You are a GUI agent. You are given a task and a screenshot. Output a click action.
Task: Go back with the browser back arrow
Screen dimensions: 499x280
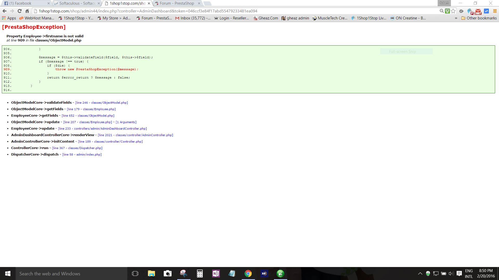pos(4,11)
